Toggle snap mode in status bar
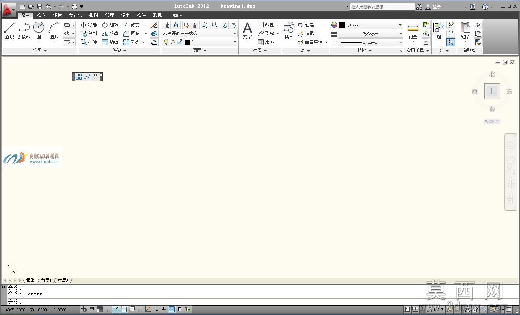The image size is (520, 315). [x=92, y=309]
